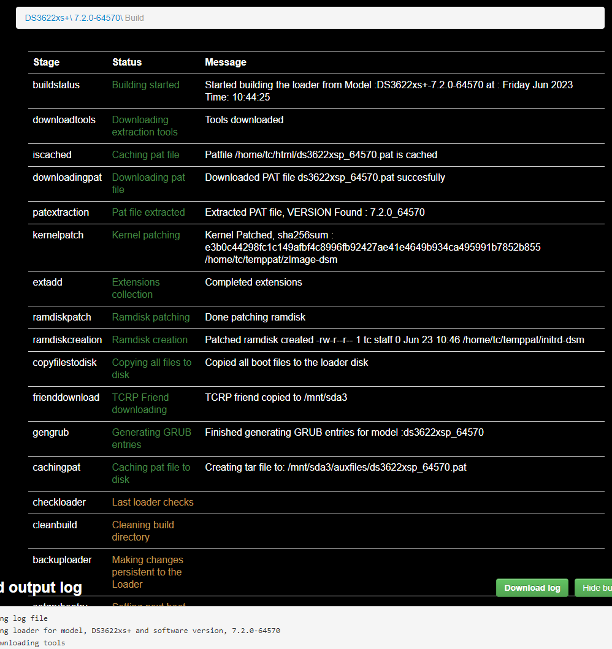Select the Stage column header

47,62
